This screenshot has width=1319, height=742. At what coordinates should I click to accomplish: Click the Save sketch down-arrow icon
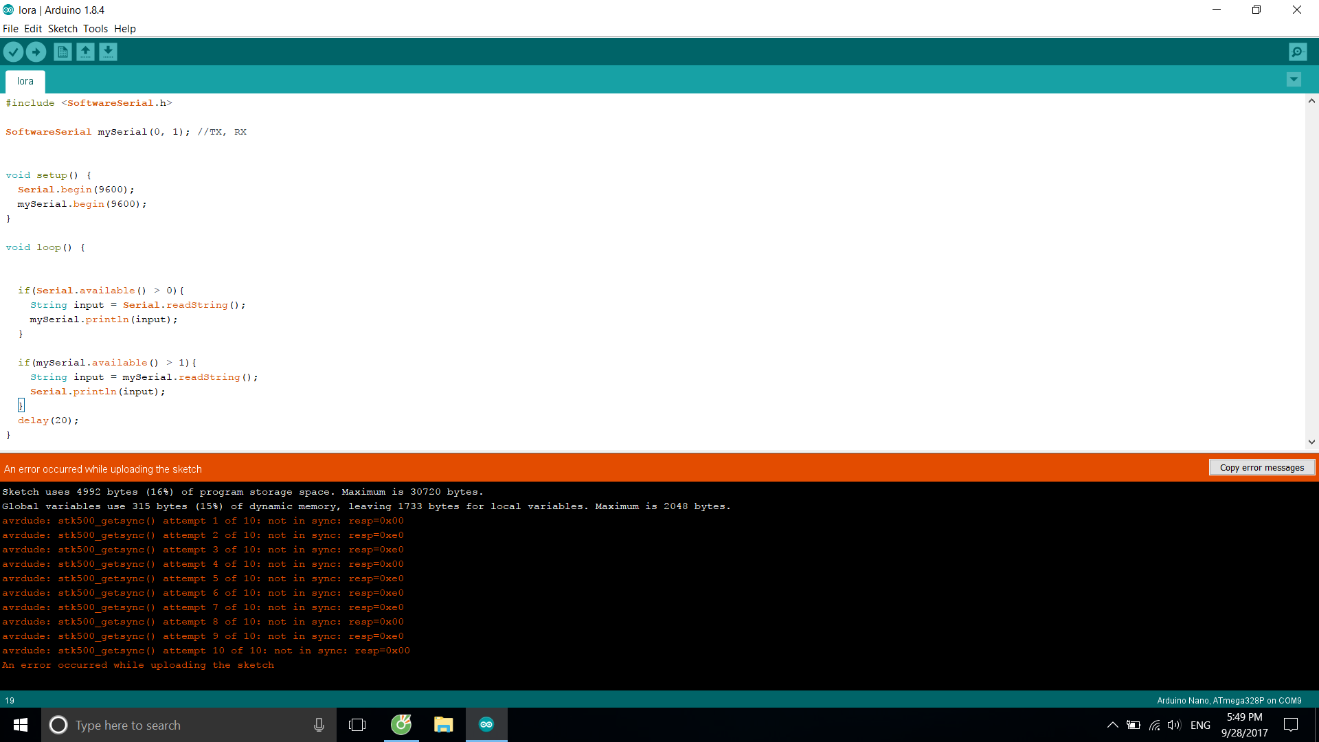[108, 52]
